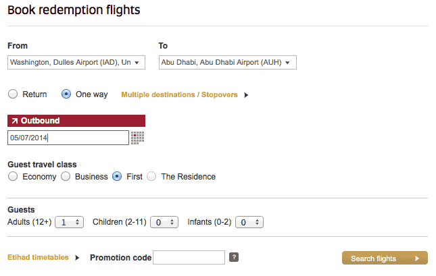Change the Adults (12+) count selector

click(69, 222)
